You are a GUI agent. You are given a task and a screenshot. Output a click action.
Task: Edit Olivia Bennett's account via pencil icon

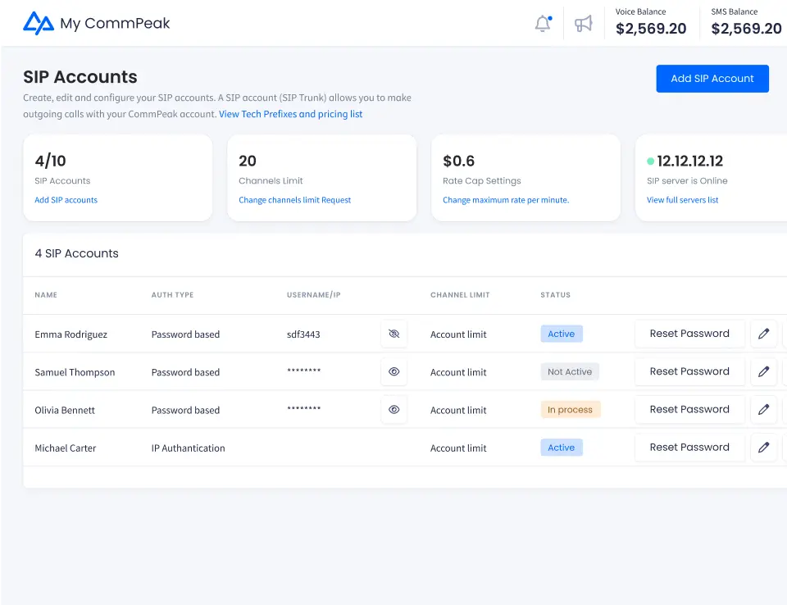coord(764,409)
